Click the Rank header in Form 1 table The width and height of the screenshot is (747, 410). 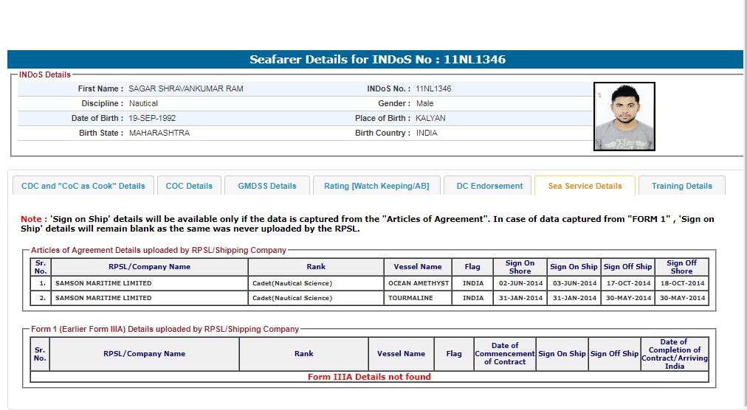point(304,354)
